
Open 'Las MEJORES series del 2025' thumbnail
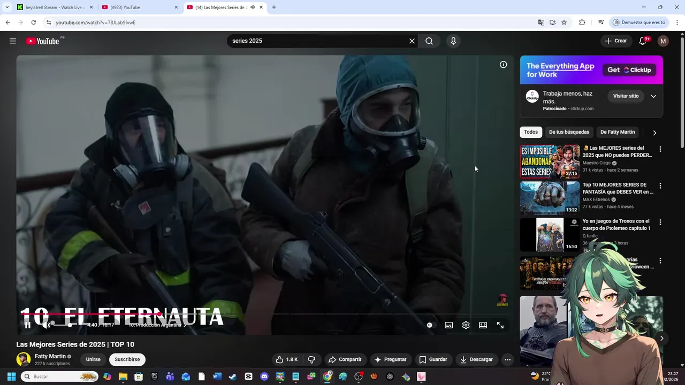[550, 161]
